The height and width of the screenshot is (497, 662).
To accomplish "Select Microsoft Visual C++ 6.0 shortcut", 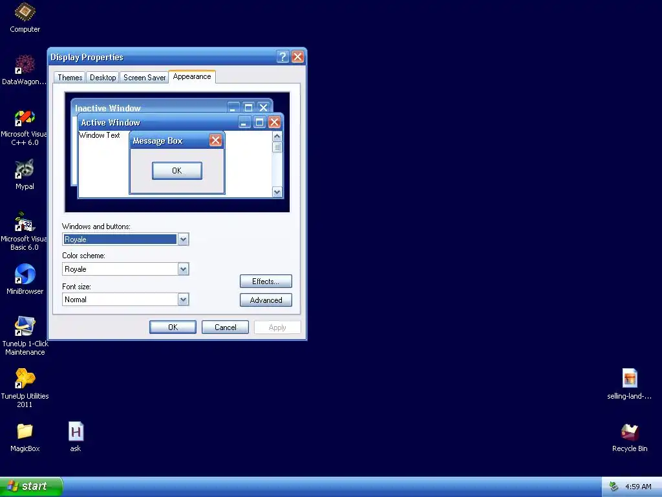I will 25,127.
